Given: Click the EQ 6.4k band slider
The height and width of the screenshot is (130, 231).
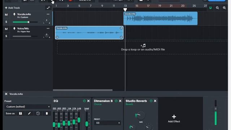Looking at the screenshot, I should 79,120.
